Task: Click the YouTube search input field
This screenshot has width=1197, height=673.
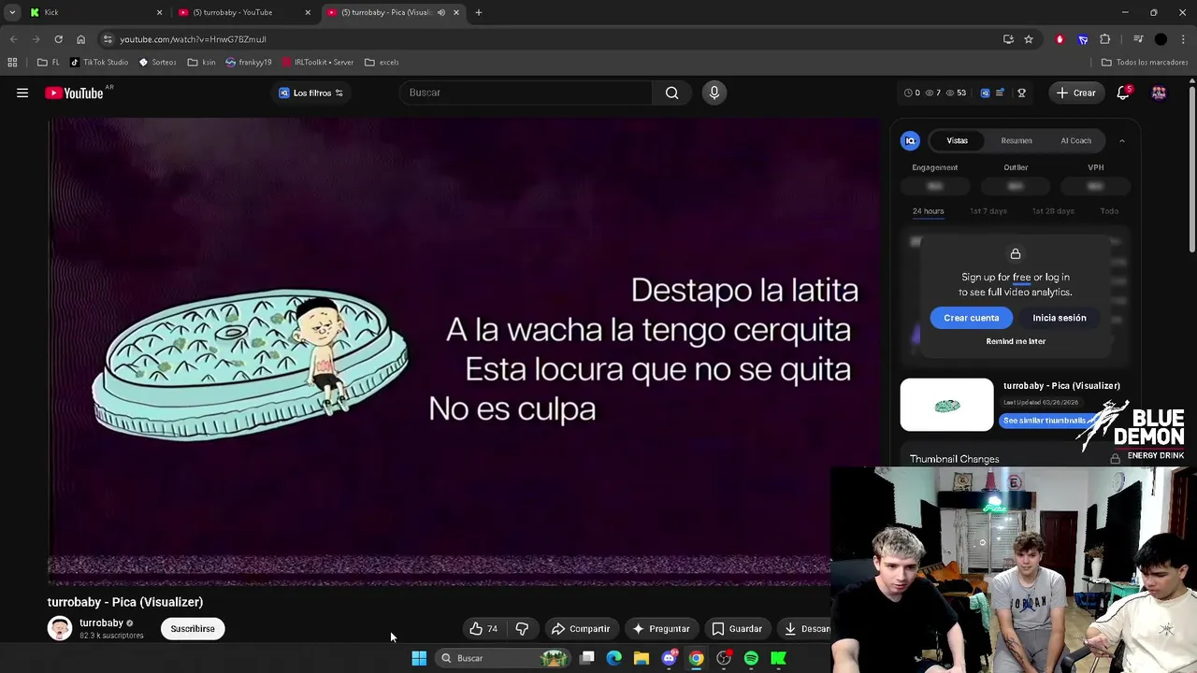Action: coord(526,93)
